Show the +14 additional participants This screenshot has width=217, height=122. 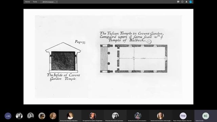(8, 116)
